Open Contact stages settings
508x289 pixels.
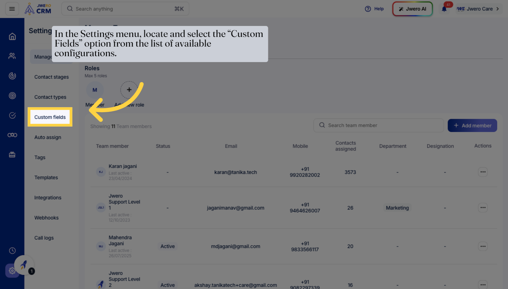click(51, 77)
